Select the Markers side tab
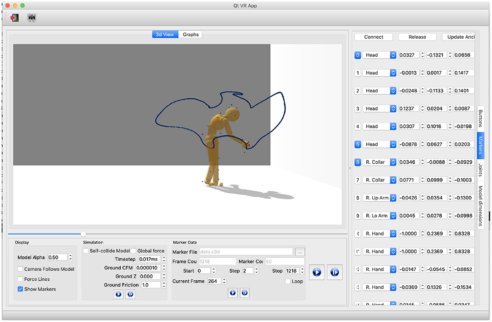Screen dimensions: 492x322 480,146
